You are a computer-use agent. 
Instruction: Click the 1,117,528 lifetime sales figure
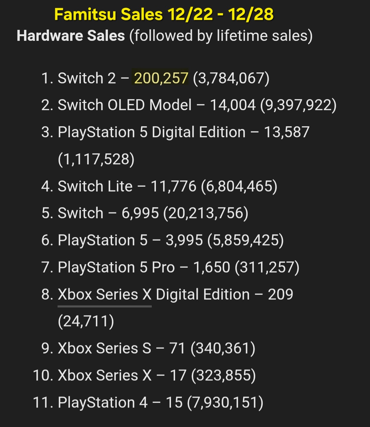[96, 159]
